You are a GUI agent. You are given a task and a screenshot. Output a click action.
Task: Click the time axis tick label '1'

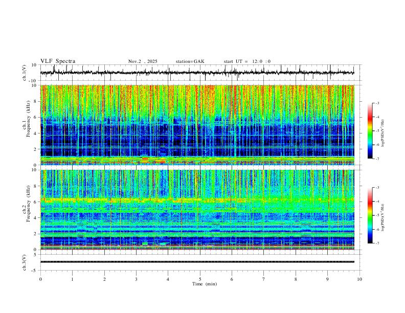72,279
